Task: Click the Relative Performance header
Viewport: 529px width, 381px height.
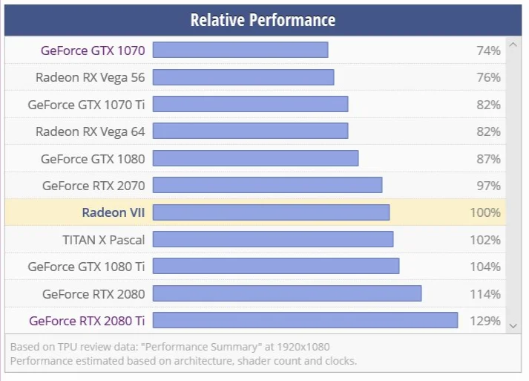Action: point(263,20)
